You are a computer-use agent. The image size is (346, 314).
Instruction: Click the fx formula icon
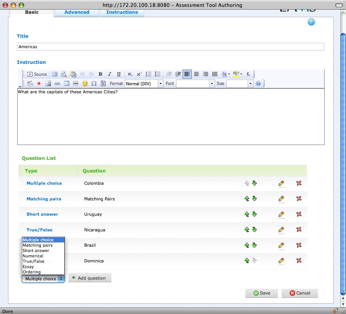tap(248, 74)
